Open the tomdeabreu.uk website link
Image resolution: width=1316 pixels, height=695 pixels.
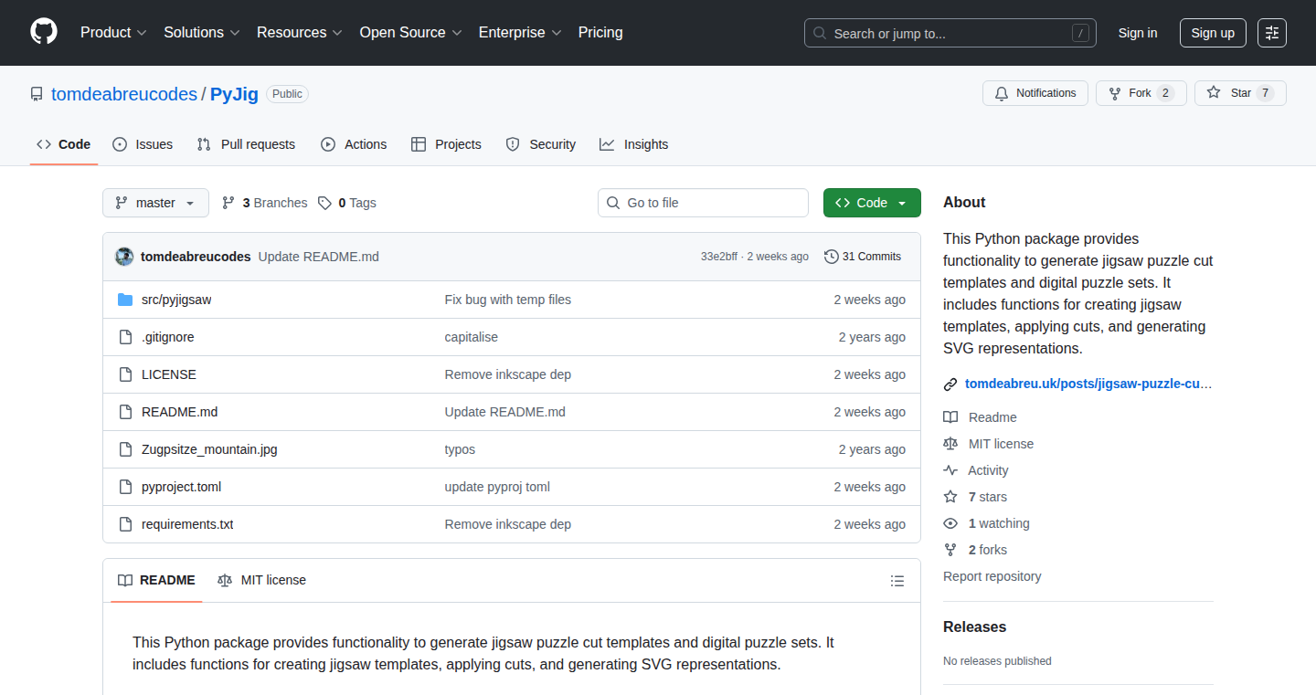[1088, 384]
